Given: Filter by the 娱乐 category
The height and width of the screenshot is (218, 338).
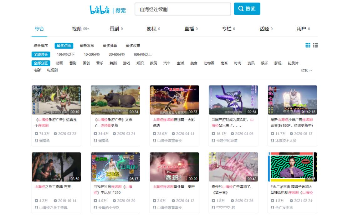Looking at the screenshot, I should 264,63.
